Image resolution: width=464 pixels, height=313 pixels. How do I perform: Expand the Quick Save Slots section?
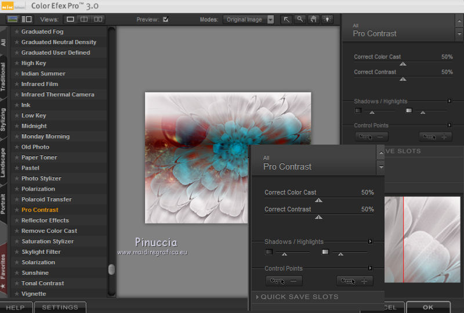[x=297, y=297]
